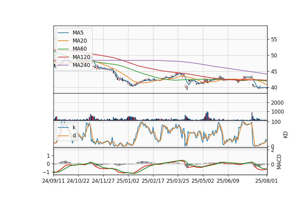Screen dimensions: 297x213
Task: Click the 24/11/27 date axis label
Action: point(103,181)
